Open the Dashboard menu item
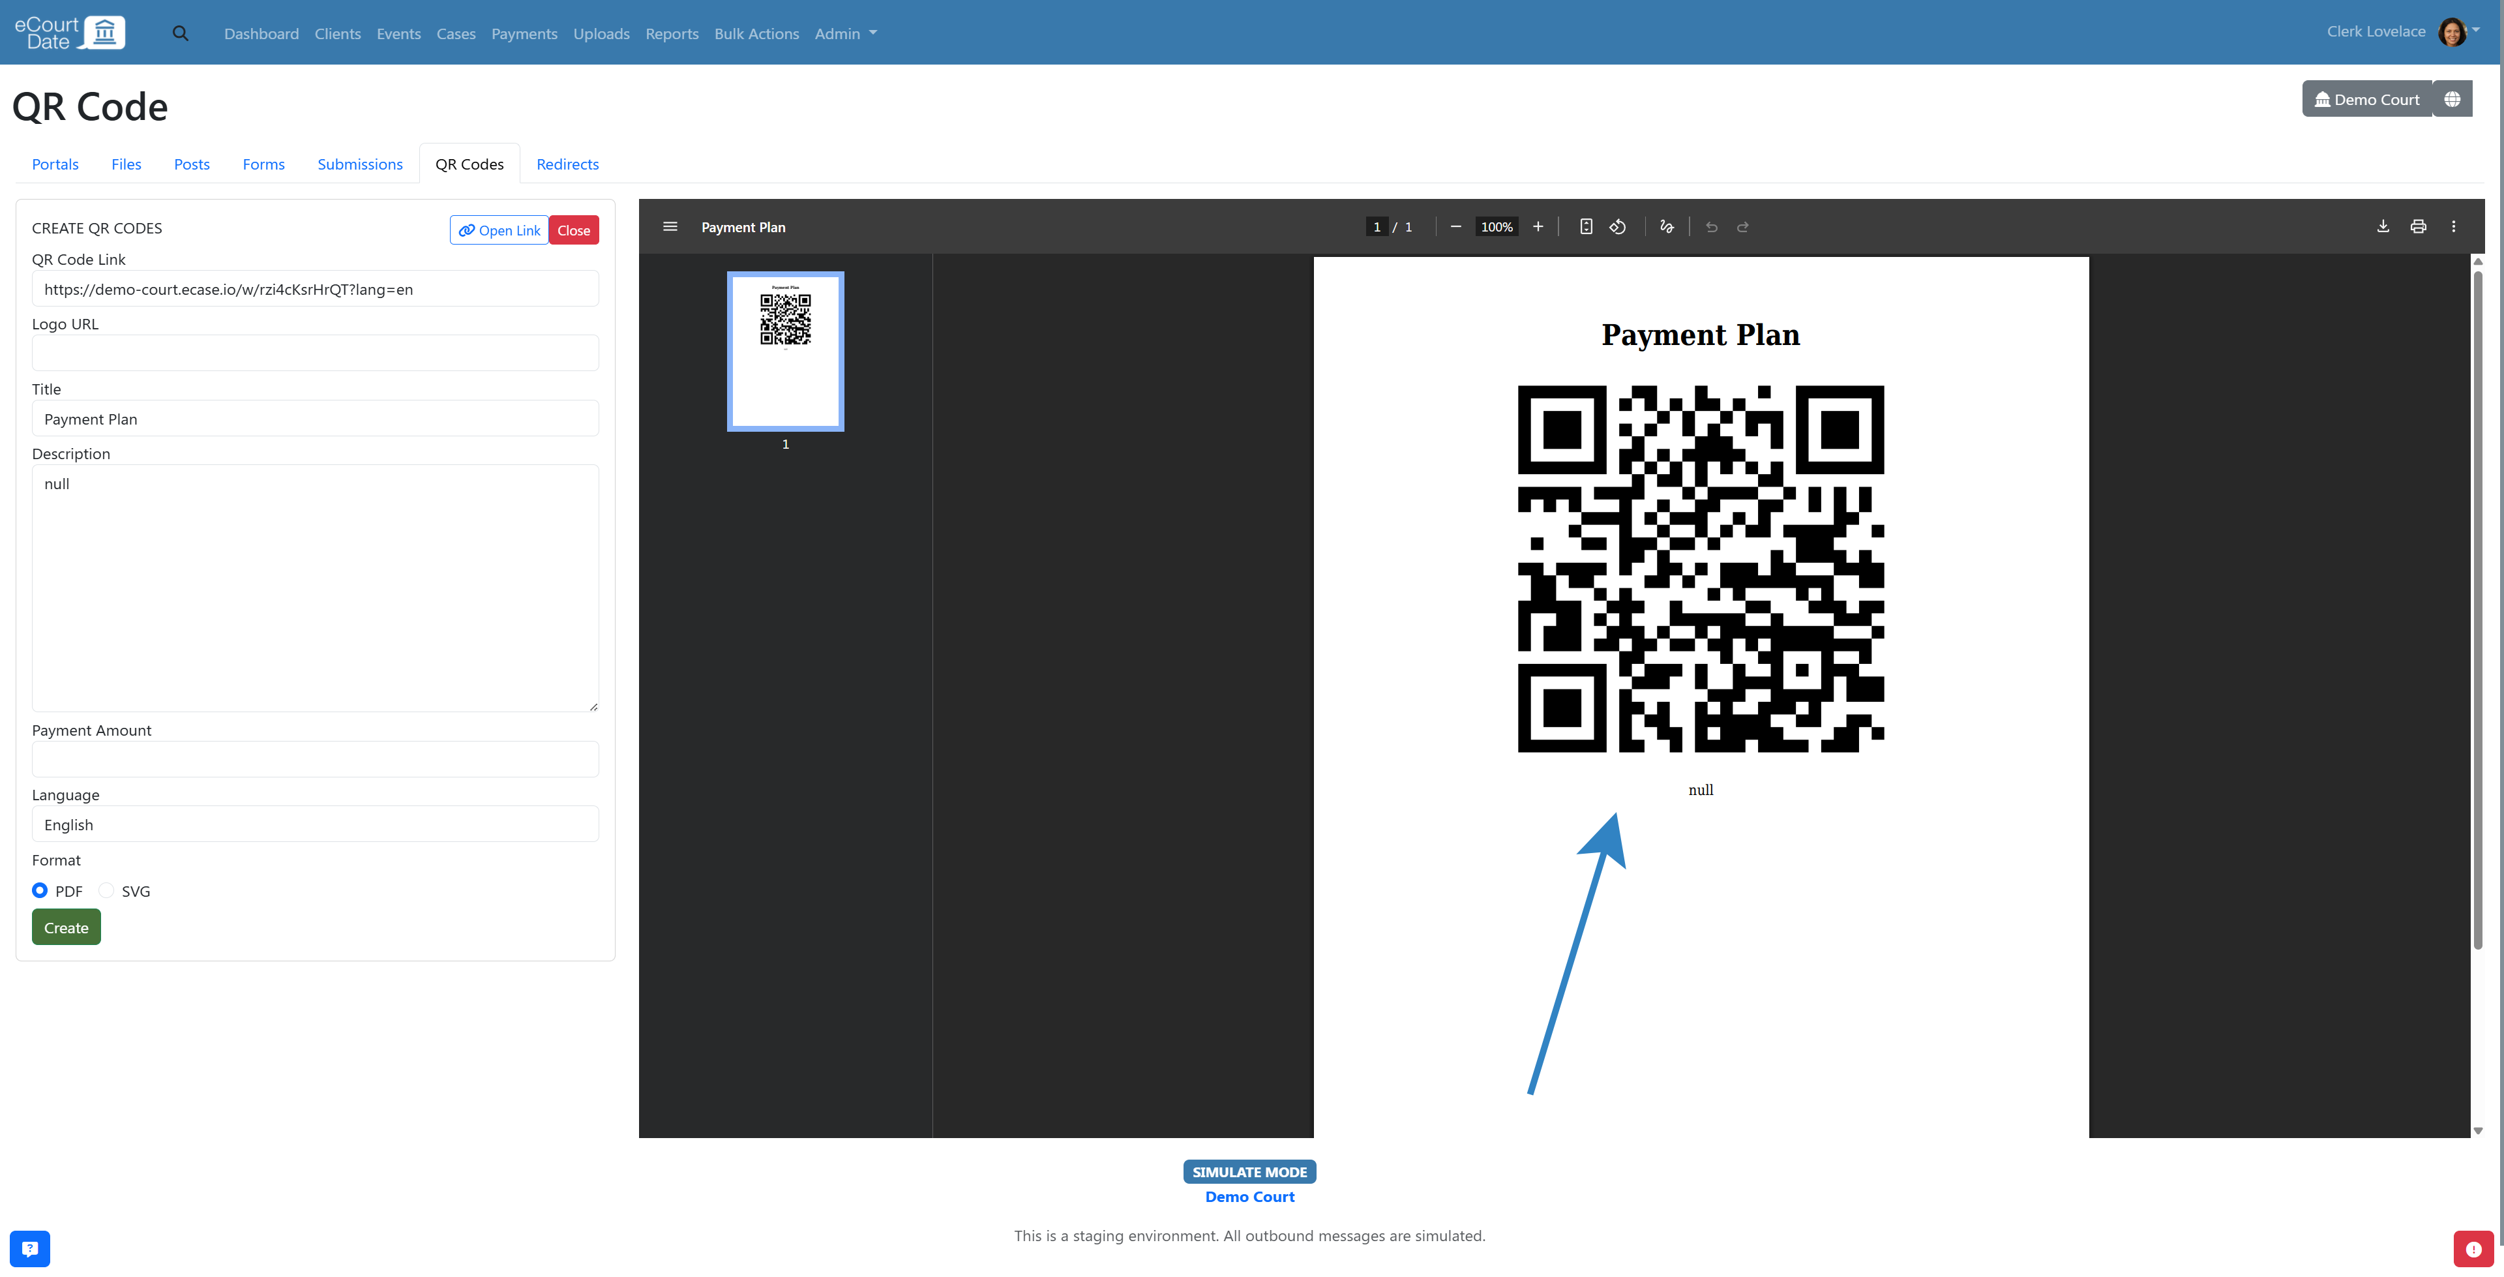This screenshot has height=1277, width=2504. [261, 33]
